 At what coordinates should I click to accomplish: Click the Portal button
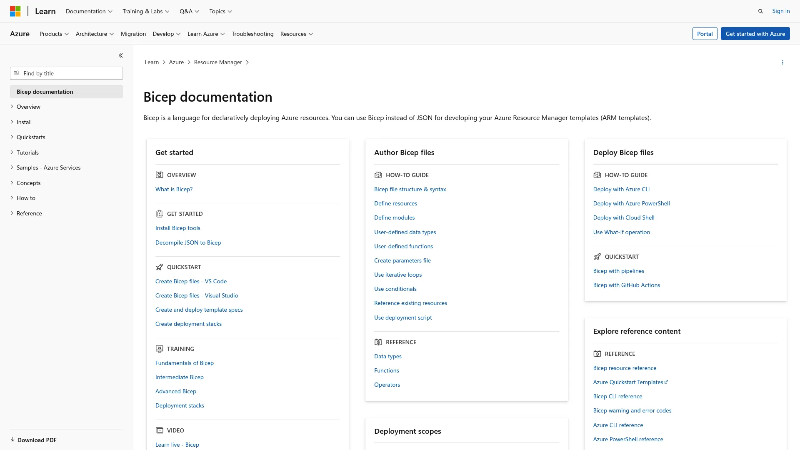point(705,34)
